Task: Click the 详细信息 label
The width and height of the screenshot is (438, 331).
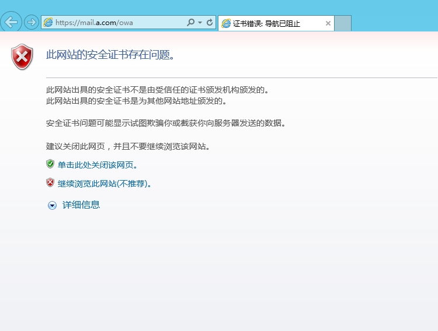Action: click(81, 205)
